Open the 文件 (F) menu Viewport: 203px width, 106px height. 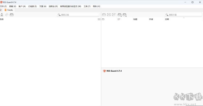(x=3, y=6)
